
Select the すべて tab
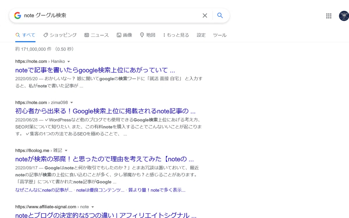click(x=25, y=35)
